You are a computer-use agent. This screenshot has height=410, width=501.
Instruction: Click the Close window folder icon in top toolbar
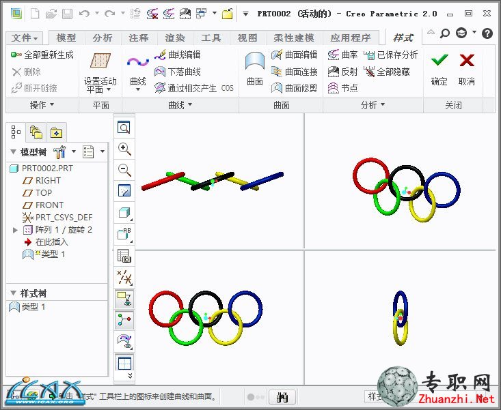click(x=227, y=14)
